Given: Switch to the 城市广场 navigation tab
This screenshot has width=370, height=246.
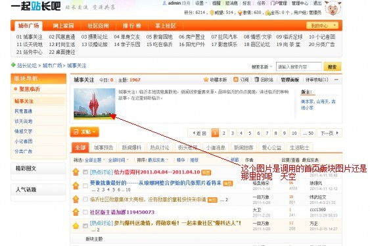Looking at the screenshot, I should coord(28,26).
